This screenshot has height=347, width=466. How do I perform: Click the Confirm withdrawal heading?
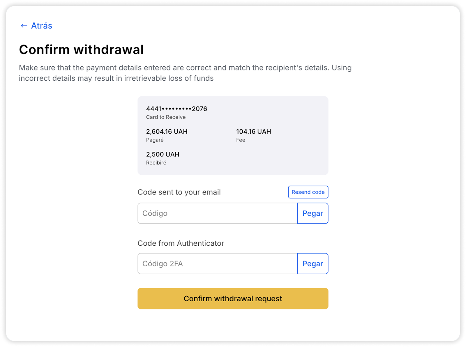(81, 49)
